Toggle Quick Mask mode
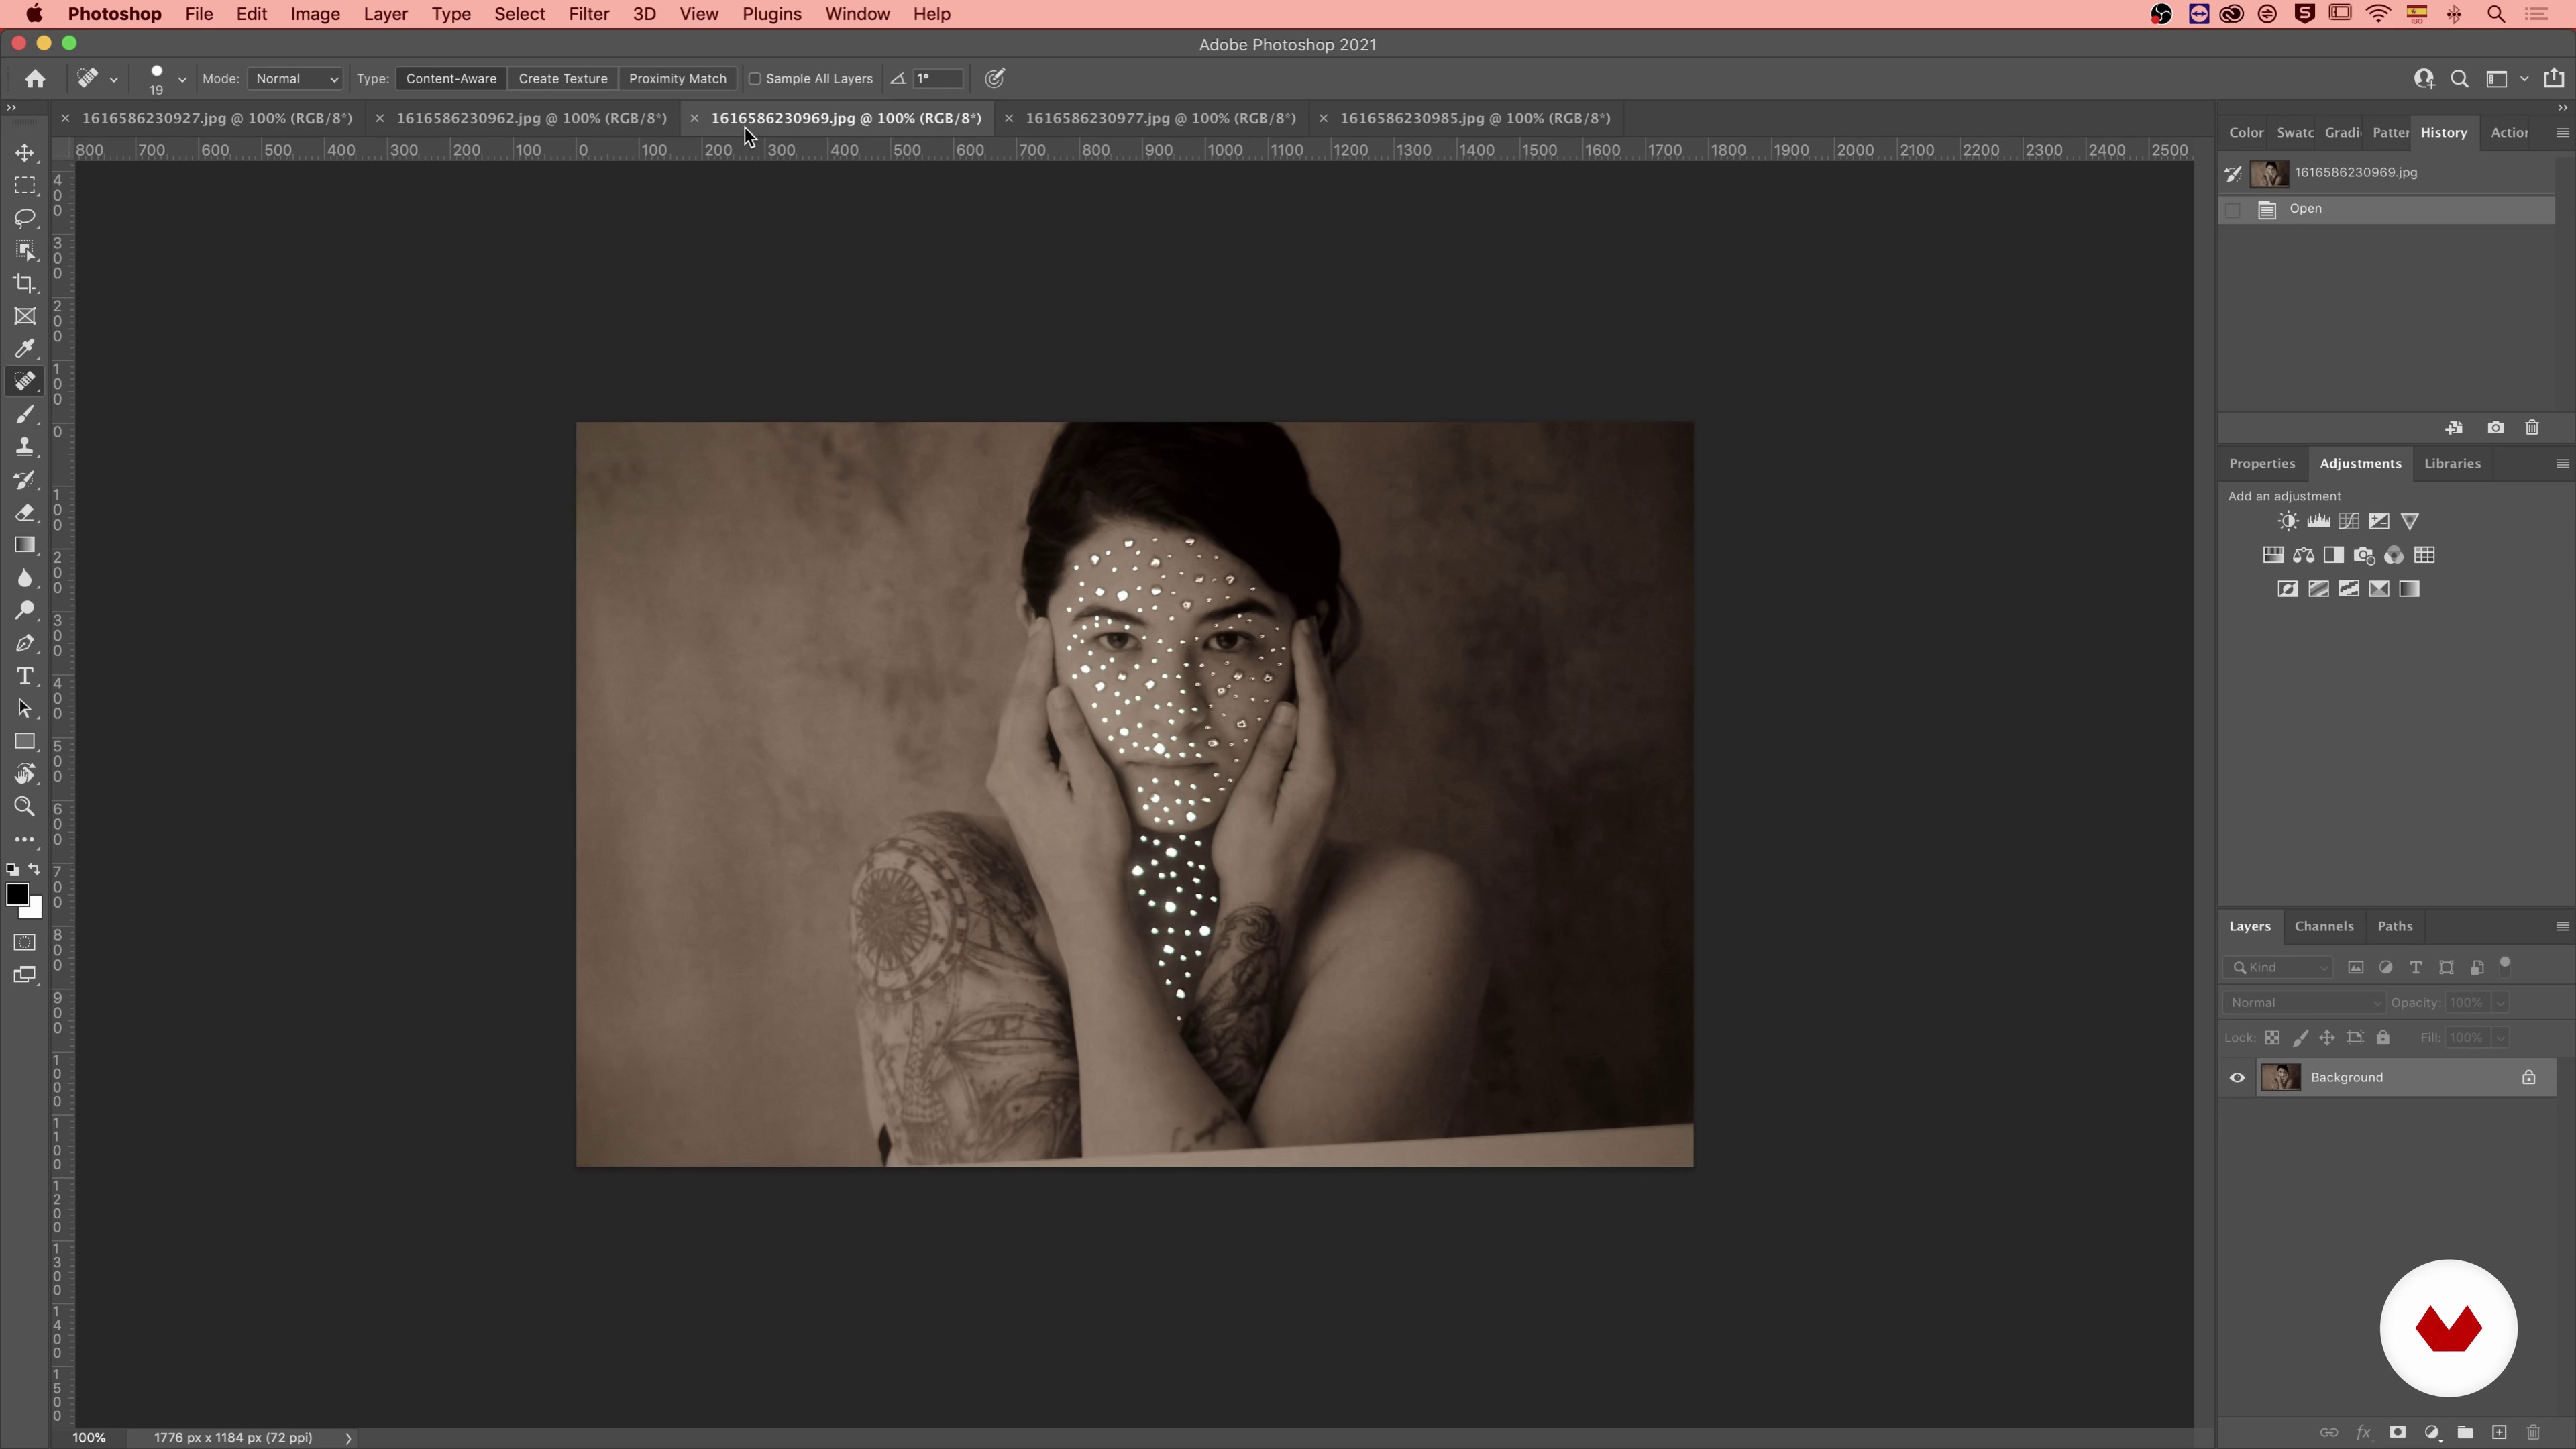The image size is (2576, 1449). 25,943
